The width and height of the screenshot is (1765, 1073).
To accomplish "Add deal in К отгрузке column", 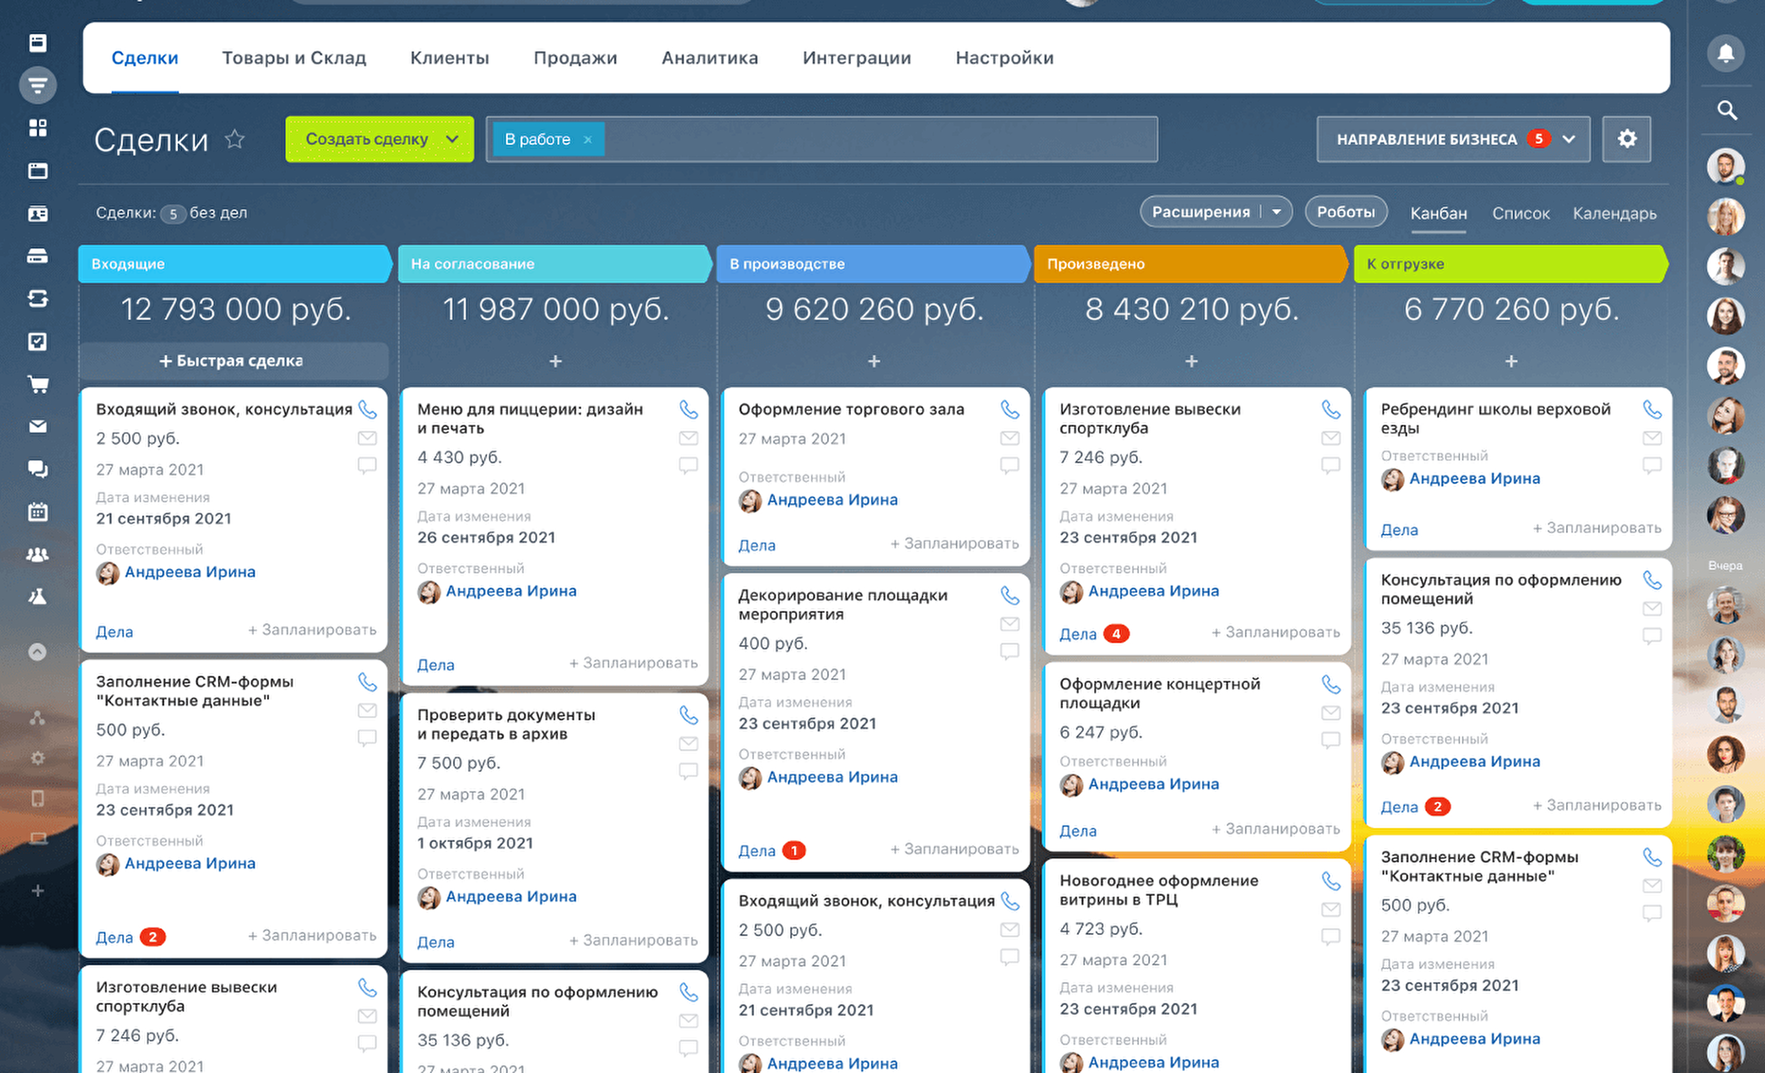I will (x=1511, y=361).
